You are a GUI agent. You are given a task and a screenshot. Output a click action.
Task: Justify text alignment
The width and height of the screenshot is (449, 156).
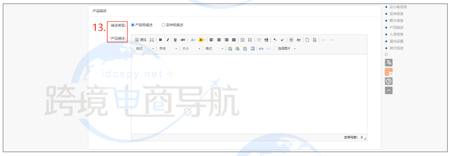pyautogui.click(x=234, y=40)
